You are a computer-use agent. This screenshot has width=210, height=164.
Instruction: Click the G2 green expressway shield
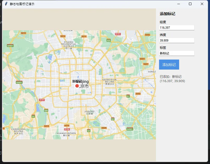[112, 119]
